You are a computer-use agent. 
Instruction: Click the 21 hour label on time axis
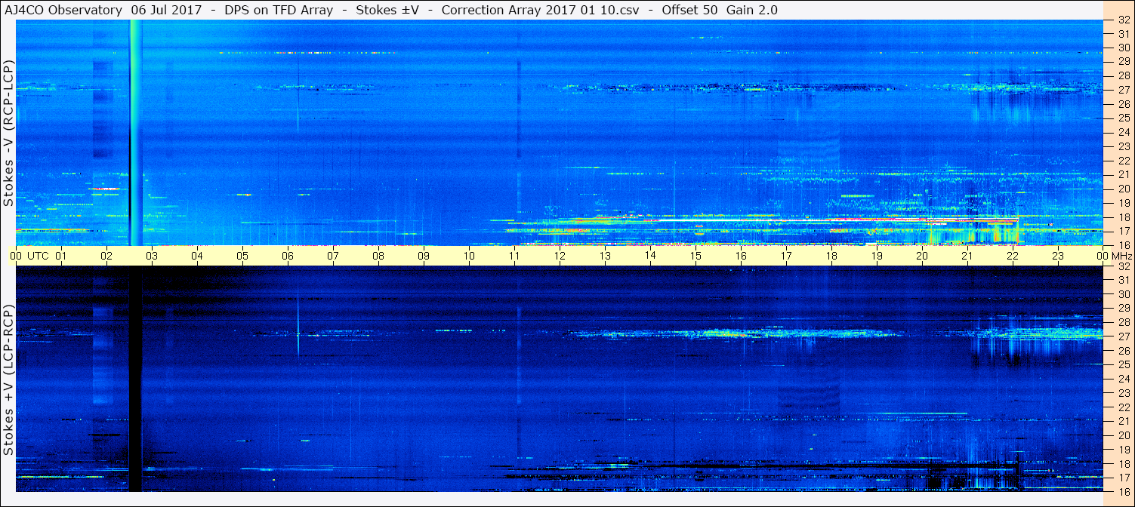point(967,256)
